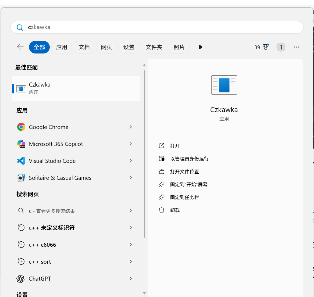Image resolution: width=314 pixels, height=297 pixels.
Task: Choose 卸载 text to uninstall Czkawka
Action: pyautogui.click(x=175, y=210)
